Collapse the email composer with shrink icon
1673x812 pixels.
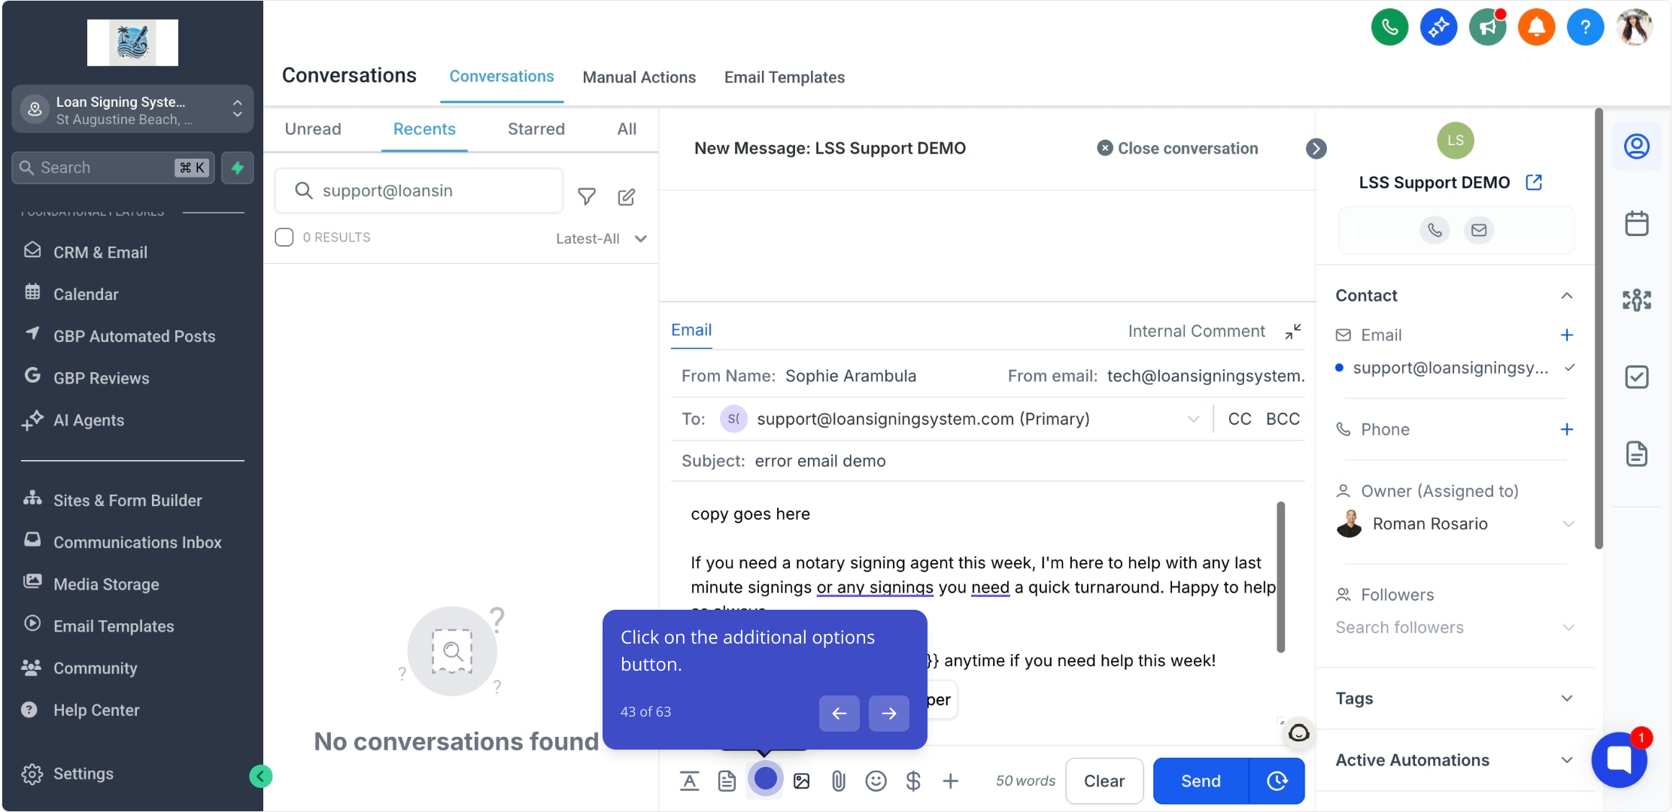[x=1293, y=332]
